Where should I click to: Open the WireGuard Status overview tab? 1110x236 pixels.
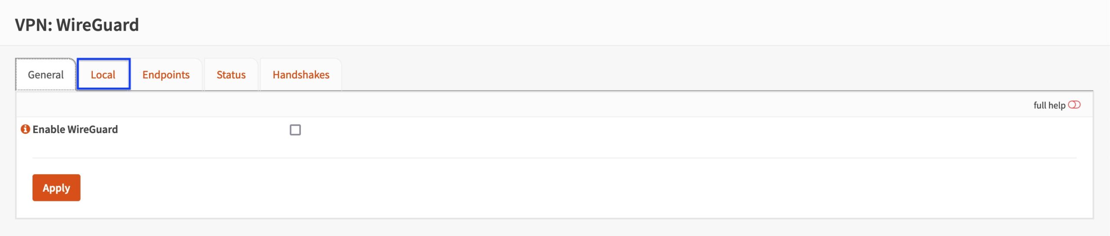(x=231, y=74)
